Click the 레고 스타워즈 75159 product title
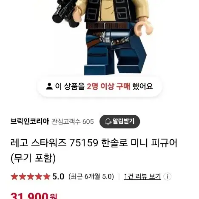The image size is (199, 199). coord(94,151)
